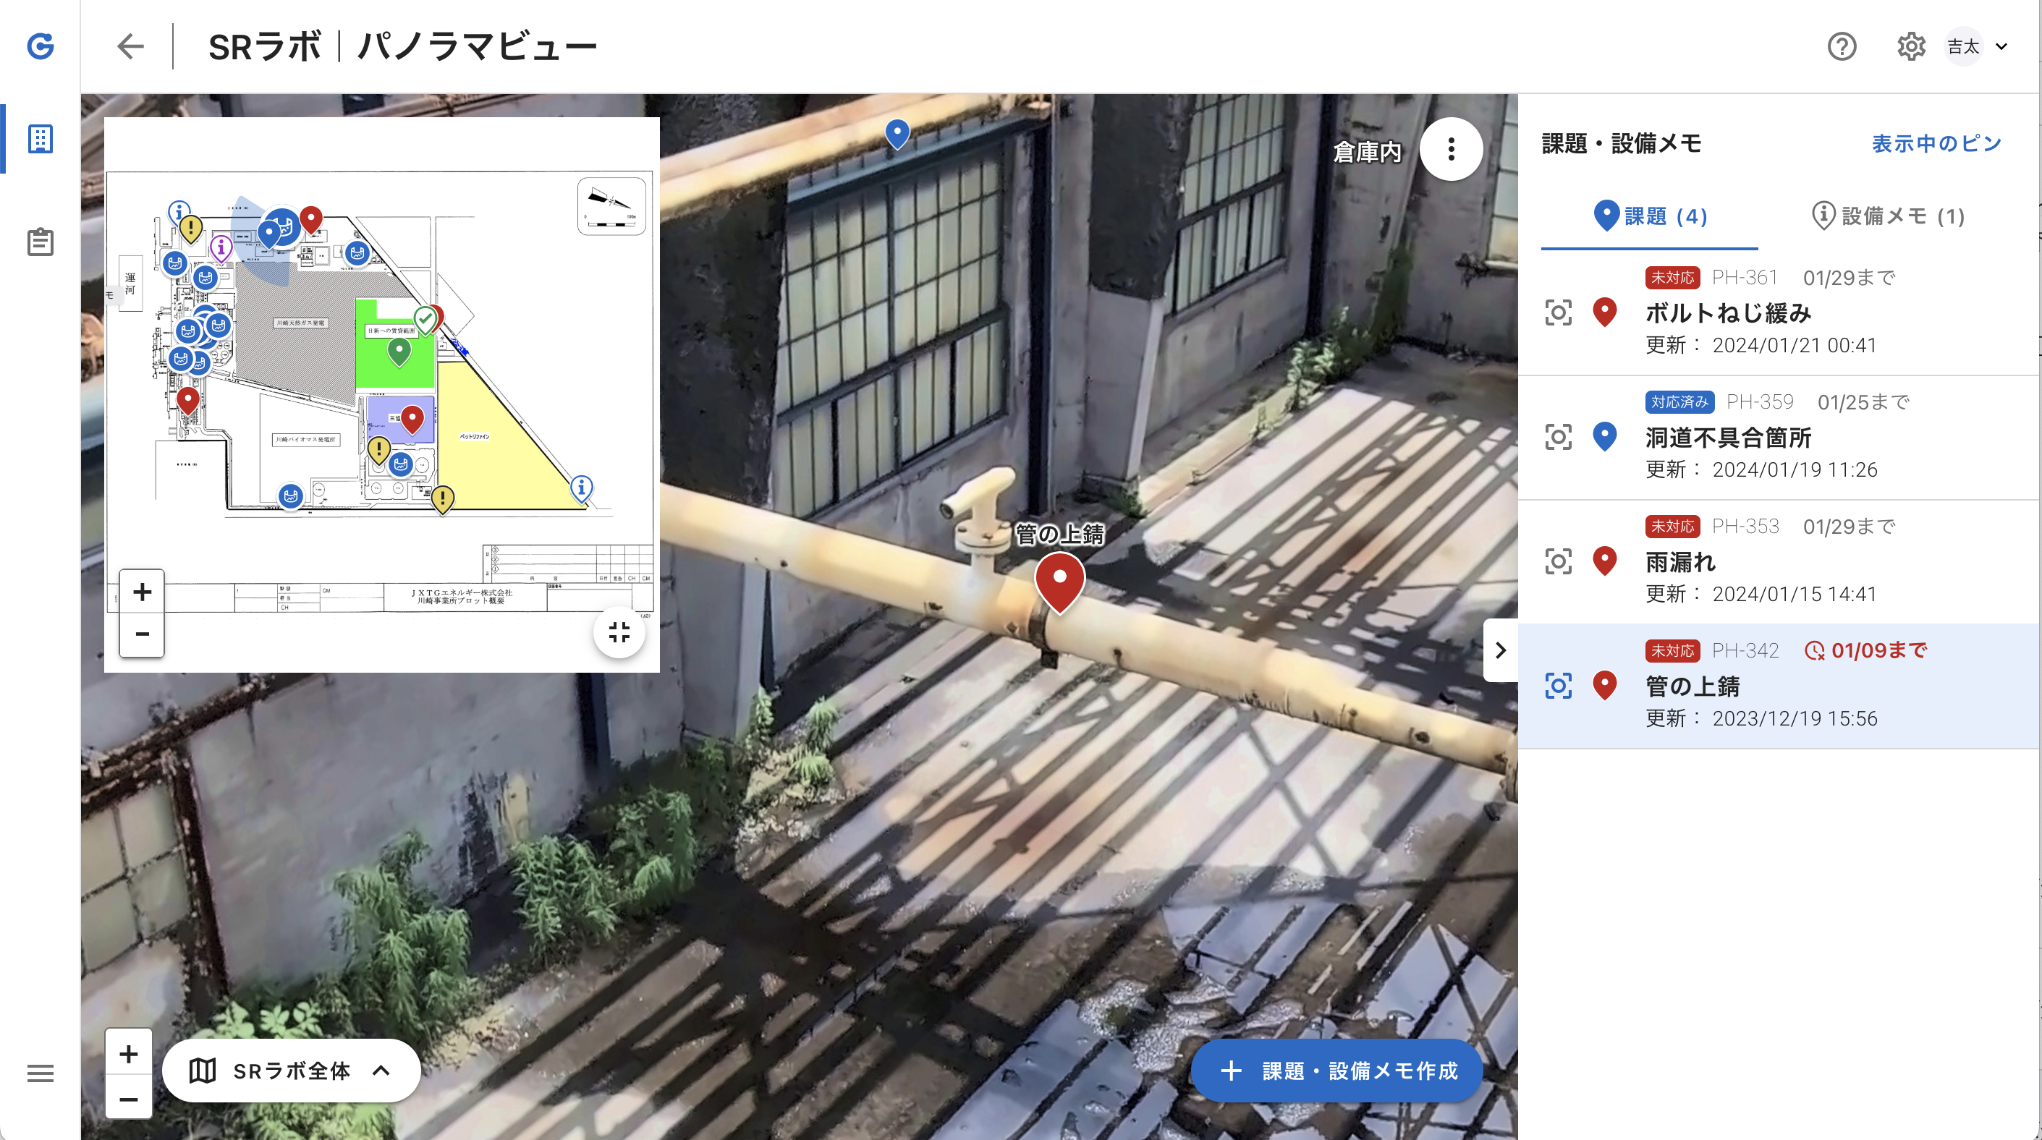
Task: Click the back arrow in header
Action: pyautogui.click(x=130, y=47)
